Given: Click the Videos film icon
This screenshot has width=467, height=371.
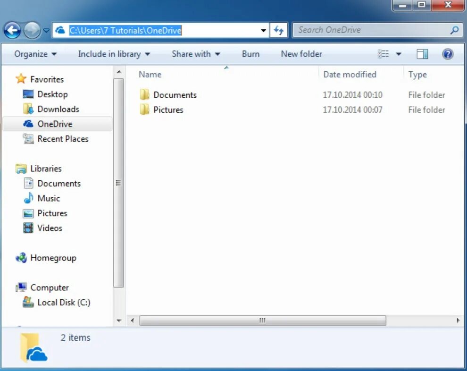Looking at the screenshot, I should tap(28, 228).
